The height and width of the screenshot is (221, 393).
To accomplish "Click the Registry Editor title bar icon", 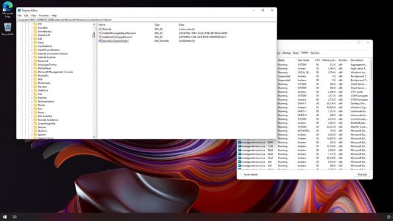I will point(19,10).
